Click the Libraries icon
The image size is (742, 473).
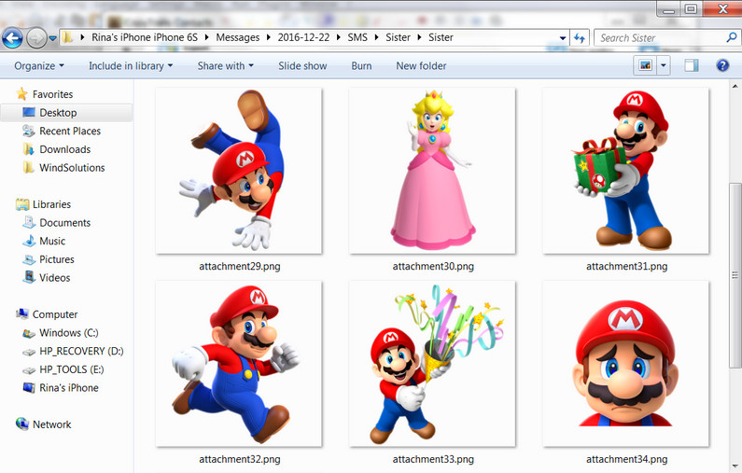pyautogui.click(x=22, y=204)
